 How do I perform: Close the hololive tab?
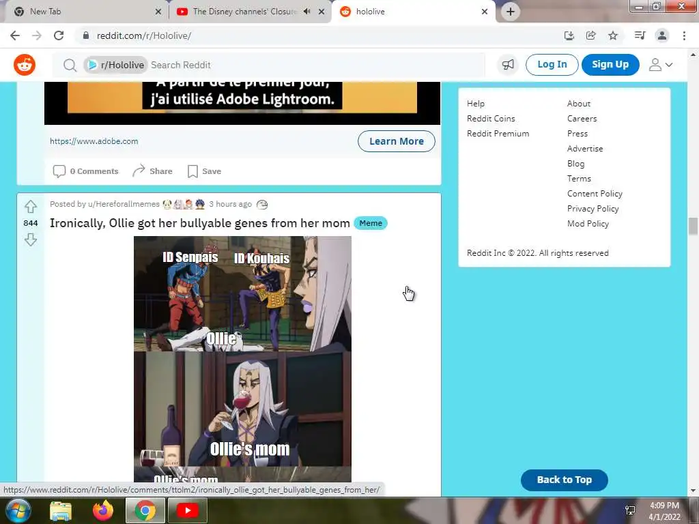[485, 12]
